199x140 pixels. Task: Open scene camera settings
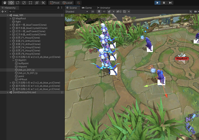coord(196,12)
